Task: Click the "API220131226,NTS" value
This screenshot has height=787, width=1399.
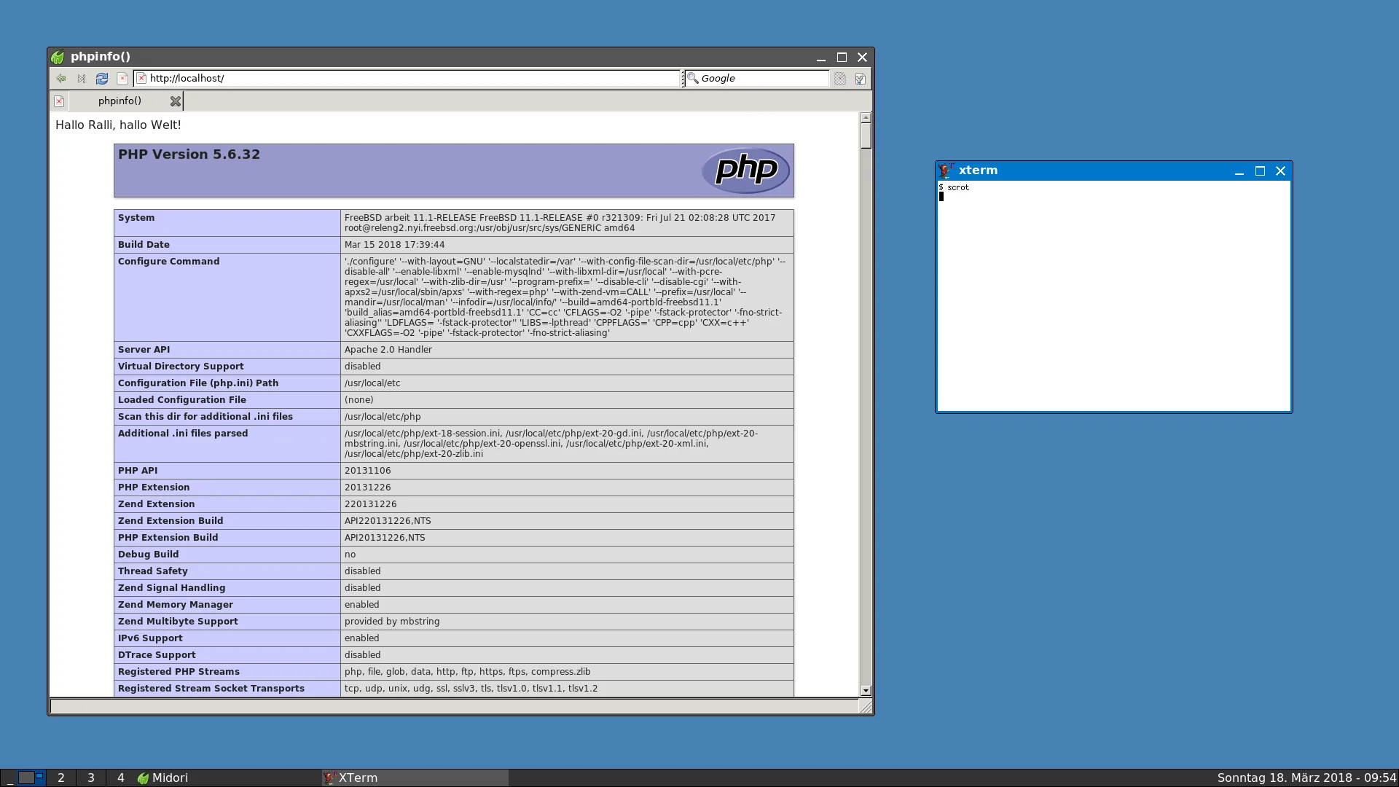Action: coord(388,521)
